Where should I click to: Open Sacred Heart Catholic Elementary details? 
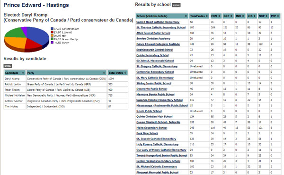(158, 22)
